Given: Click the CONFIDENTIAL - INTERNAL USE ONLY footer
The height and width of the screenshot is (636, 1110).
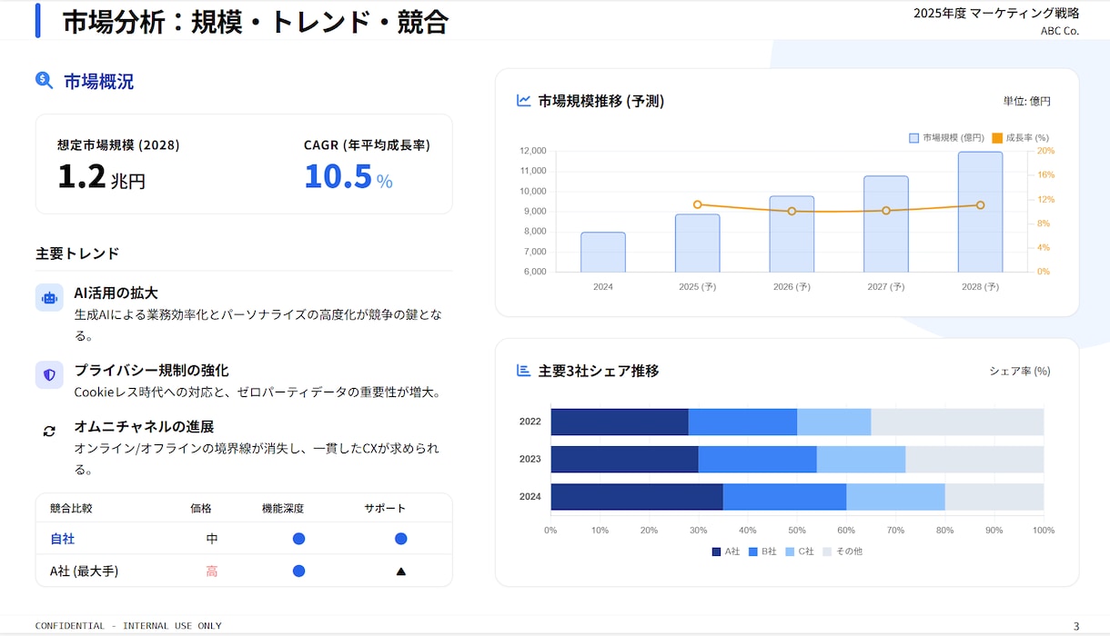Looking at the screenshot, I should (x=128, y=626).
